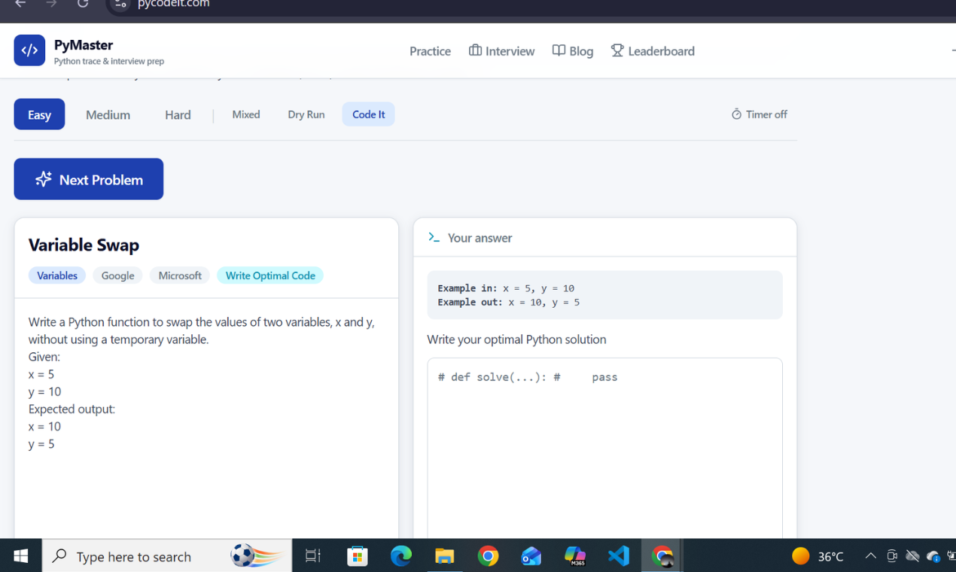
Task: Click the PyMaster code logo icon
Action: coord(29,50)
